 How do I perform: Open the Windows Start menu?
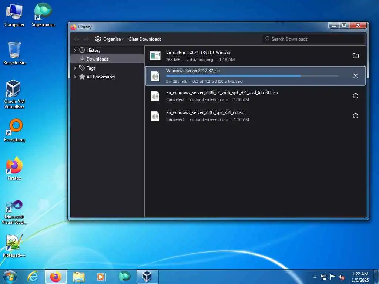(10, 277)
